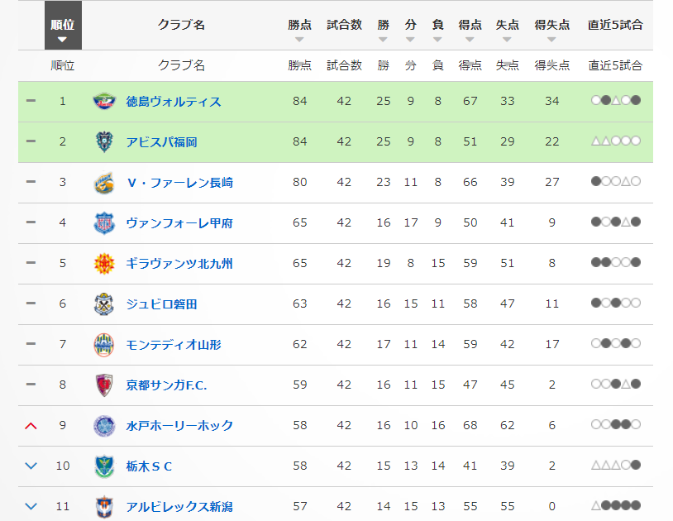This screenshot has width=673, height=521.
Task: Click the V-Varen Nagasaki club emblem
Action: [x=104, y=183]
